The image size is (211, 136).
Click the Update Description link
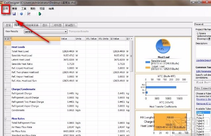click(203, 61)
